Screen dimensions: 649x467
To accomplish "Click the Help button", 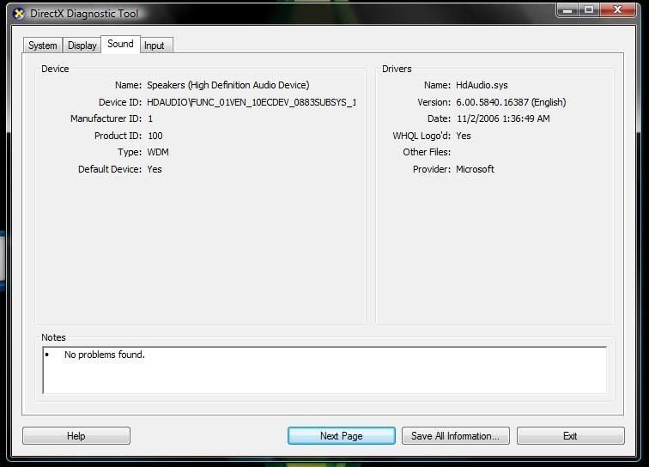I will pos(76,436).
